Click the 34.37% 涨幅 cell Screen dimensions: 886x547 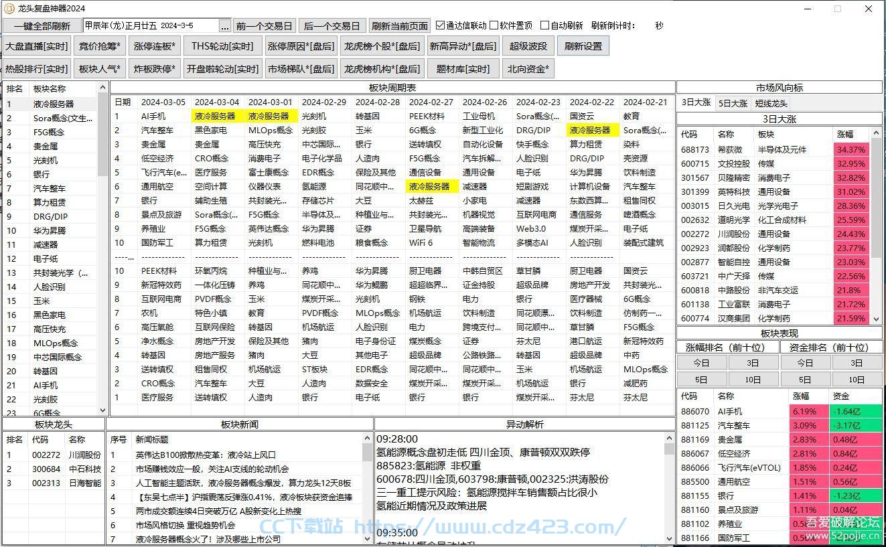851,149
